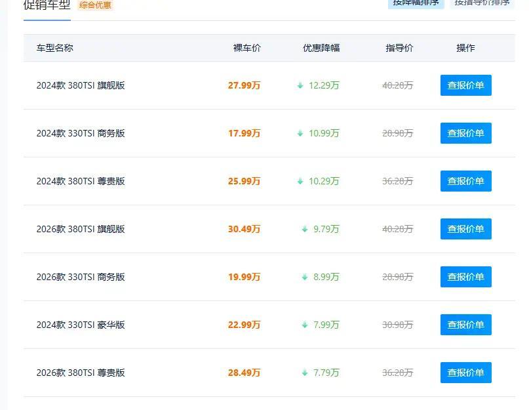Open 查报价单 for 2026款 380TSI 尊贵版

click(x=465, y=373)
